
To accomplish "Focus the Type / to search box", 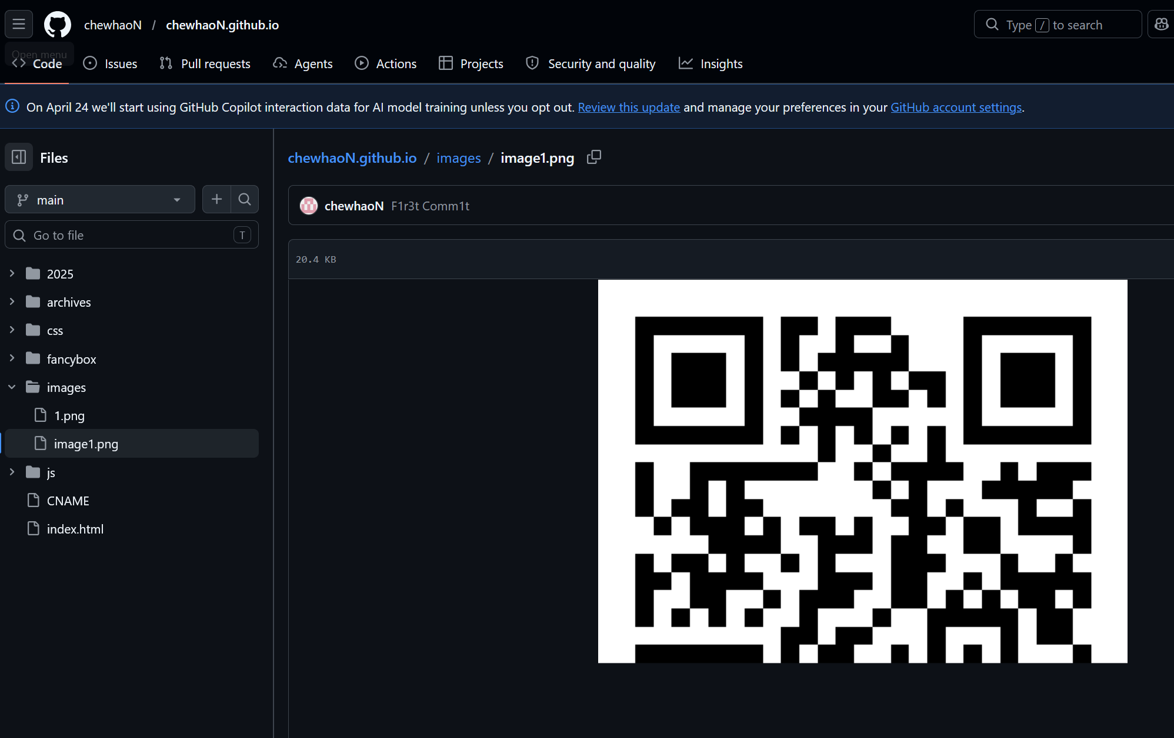I will (1058, 24).
